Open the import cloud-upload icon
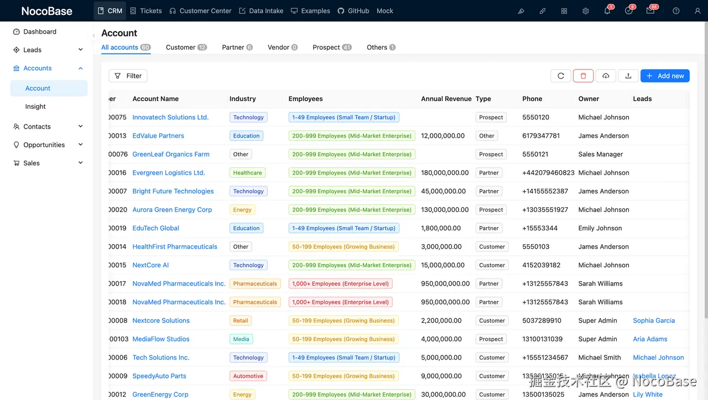708x400 pixels. (606, 76)
